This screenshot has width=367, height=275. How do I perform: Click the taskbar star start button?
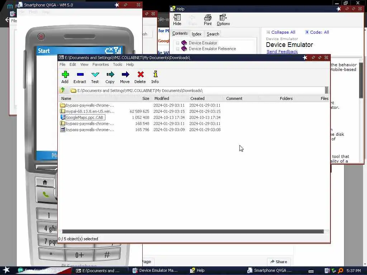[x=6, y=270]
